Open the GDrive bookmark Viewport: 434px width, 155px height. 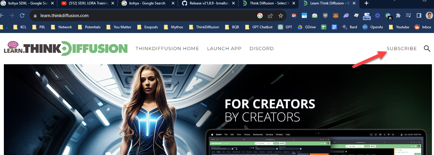(307, 27)
